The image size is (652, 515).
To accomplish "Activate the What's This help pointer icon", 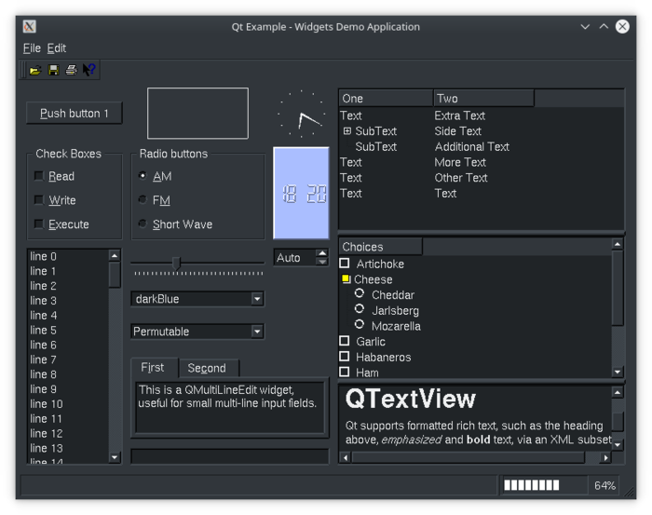I will click(89, 70).
